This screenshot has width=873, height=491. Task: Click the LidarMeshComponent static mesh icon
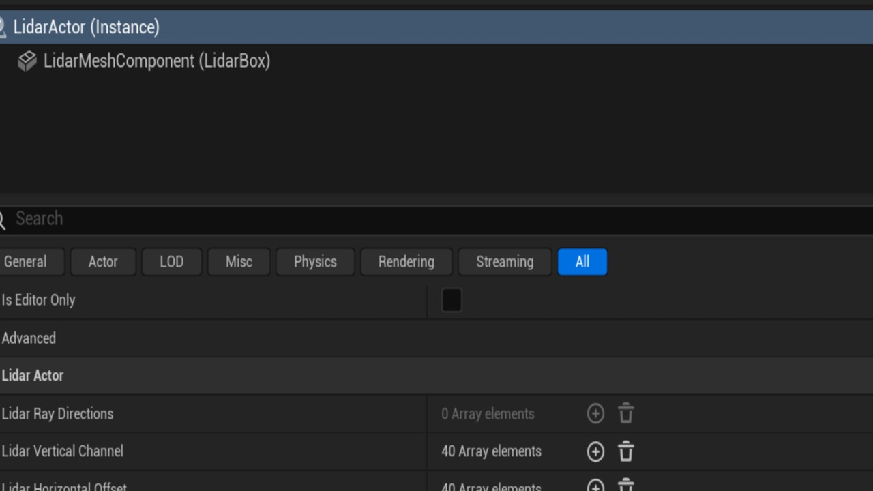point(27,61)
